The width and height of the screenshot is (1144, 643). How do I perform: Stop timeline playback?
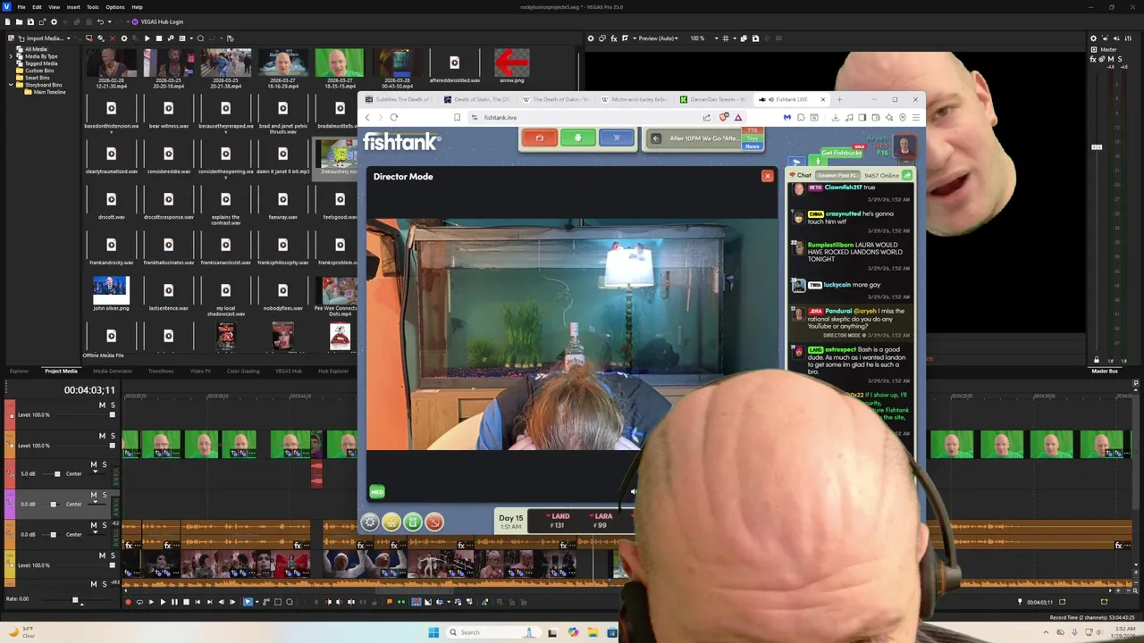pos(186,602)
